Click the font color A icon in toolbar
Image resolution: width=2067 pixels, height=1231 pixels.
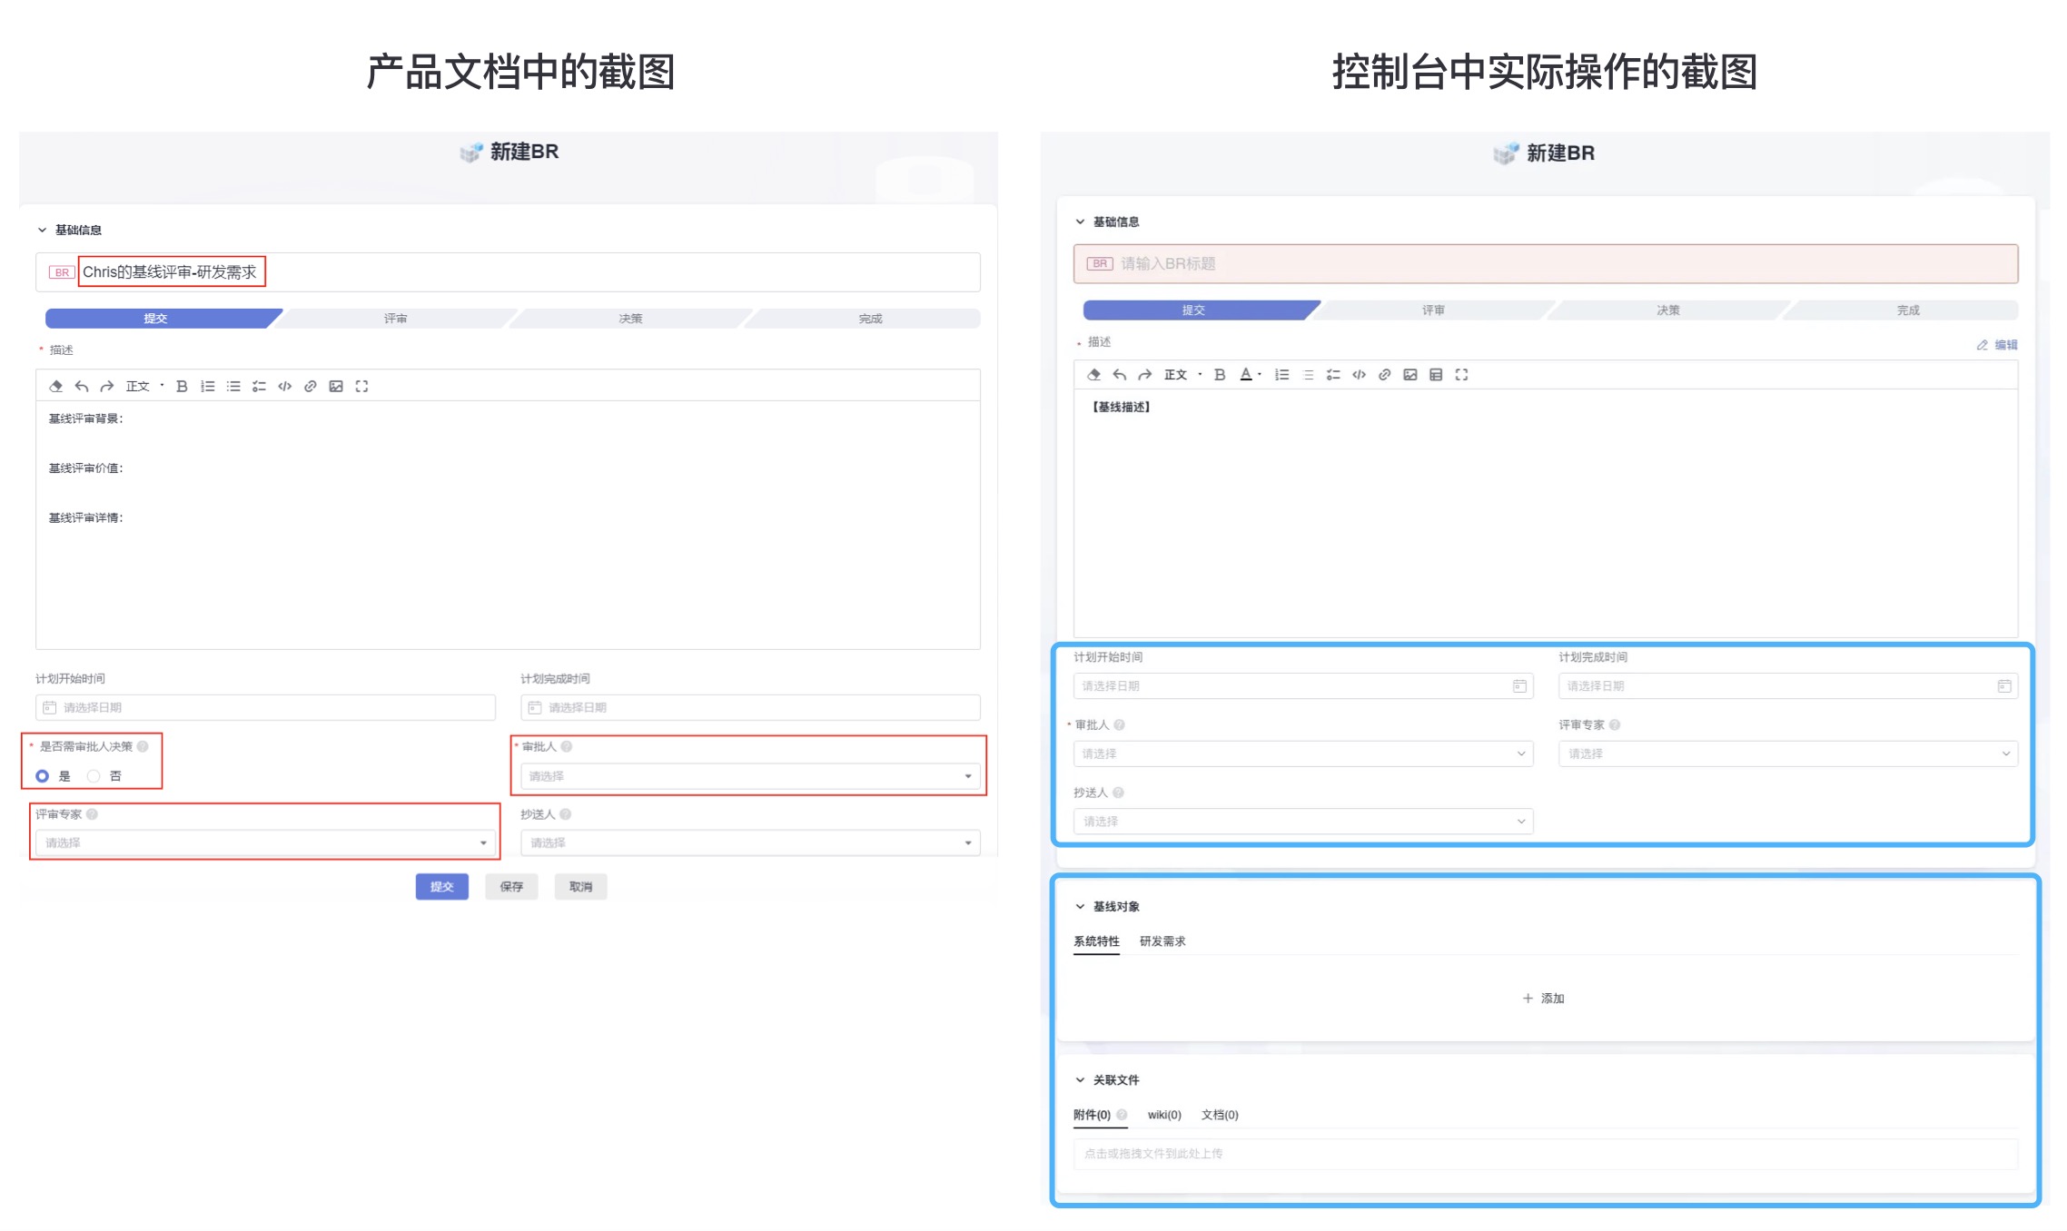pyautogui.click(x=1246, y=374)
